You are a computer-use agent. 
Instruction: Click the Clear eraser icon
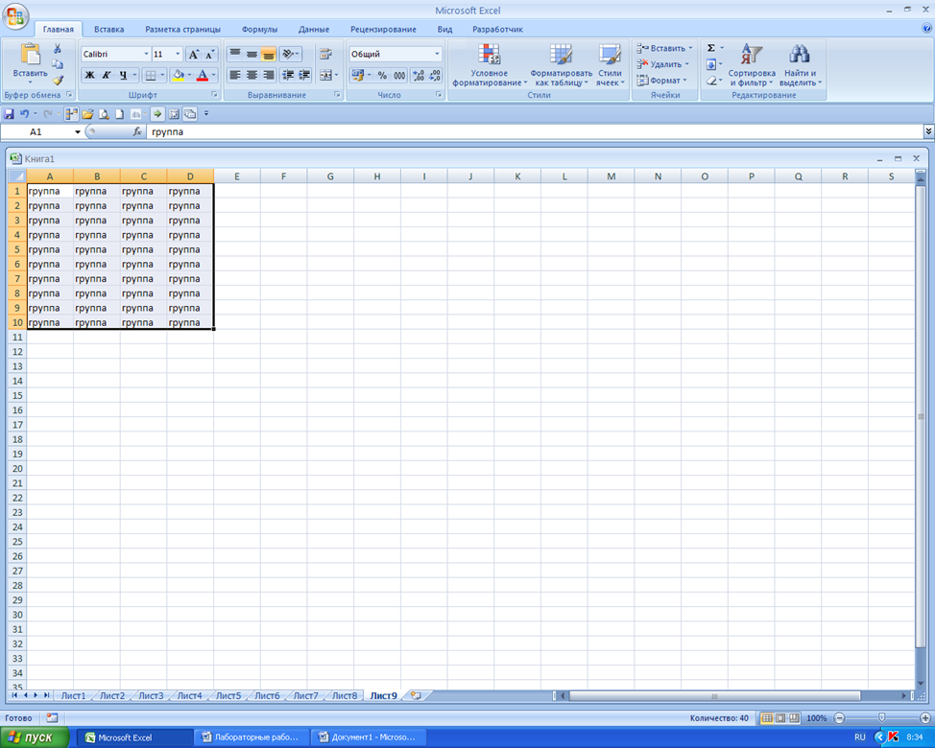click(710, 81)
